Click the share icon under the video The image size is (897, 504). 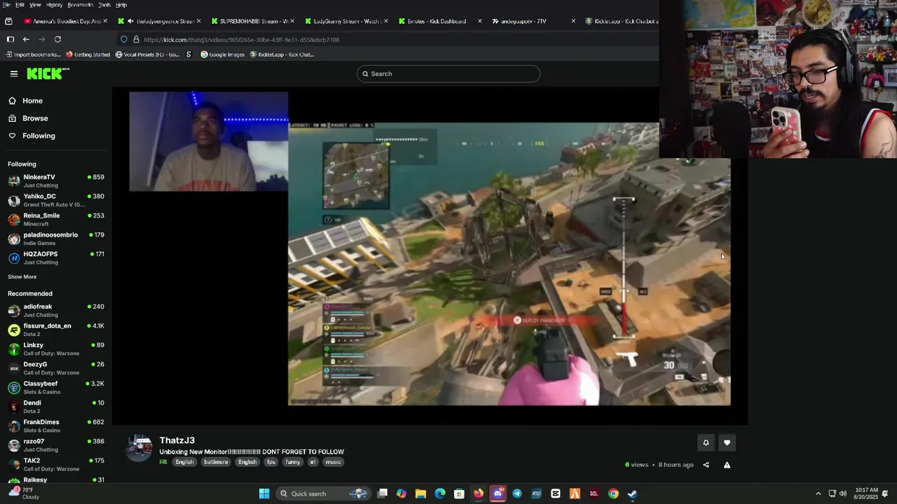(x=706, y=465)
